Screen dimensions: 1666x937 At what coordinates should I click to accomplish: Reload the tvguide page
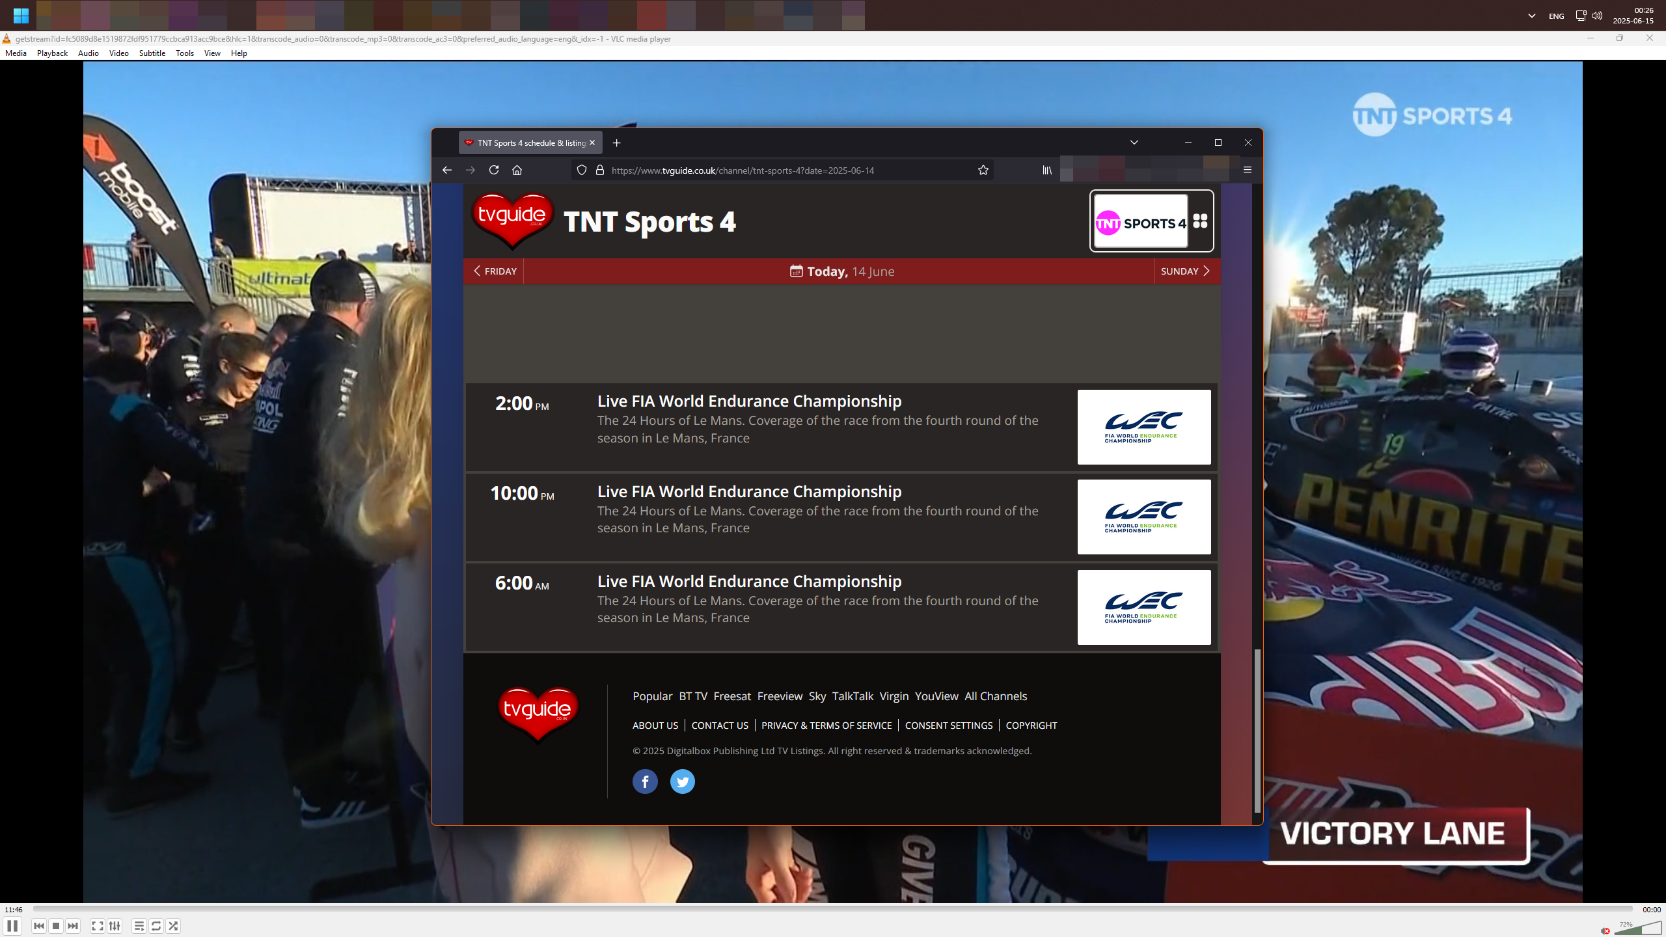point(494,170)
